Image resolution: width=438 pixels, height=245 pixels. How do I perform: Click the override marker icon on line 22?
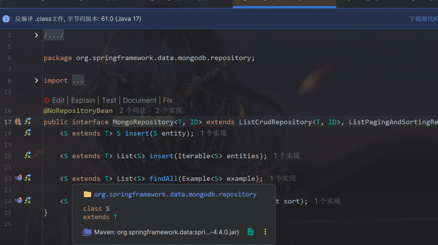pyautogui.click(x=18, y=178)
